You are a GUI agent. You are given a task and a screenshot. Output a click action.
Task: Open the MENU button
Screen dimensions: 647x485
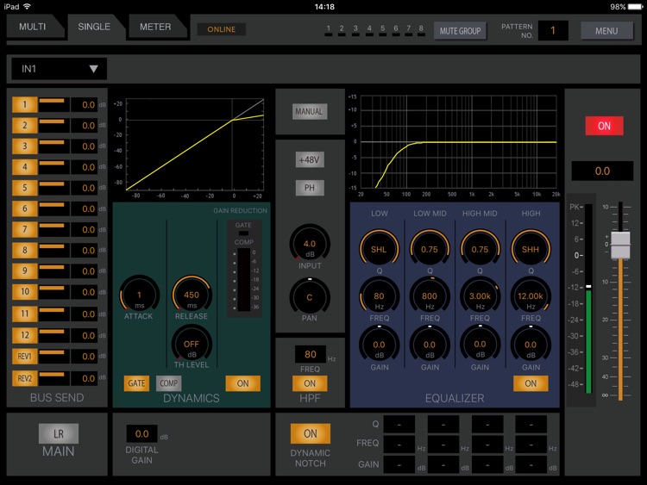point(606,31)
